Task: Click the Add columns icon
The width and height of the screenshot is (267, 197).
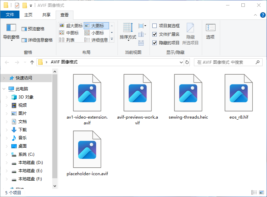Action: [142, 34]
